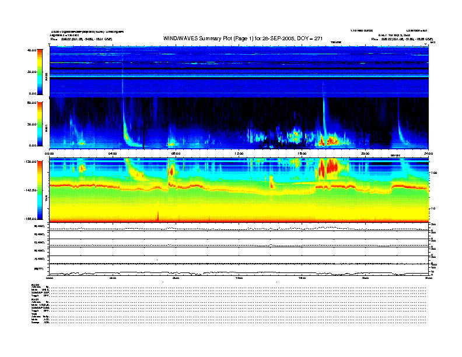
Task: Click the 40.00 value on RAD2 color scale
Action: [x=32, y=50]
